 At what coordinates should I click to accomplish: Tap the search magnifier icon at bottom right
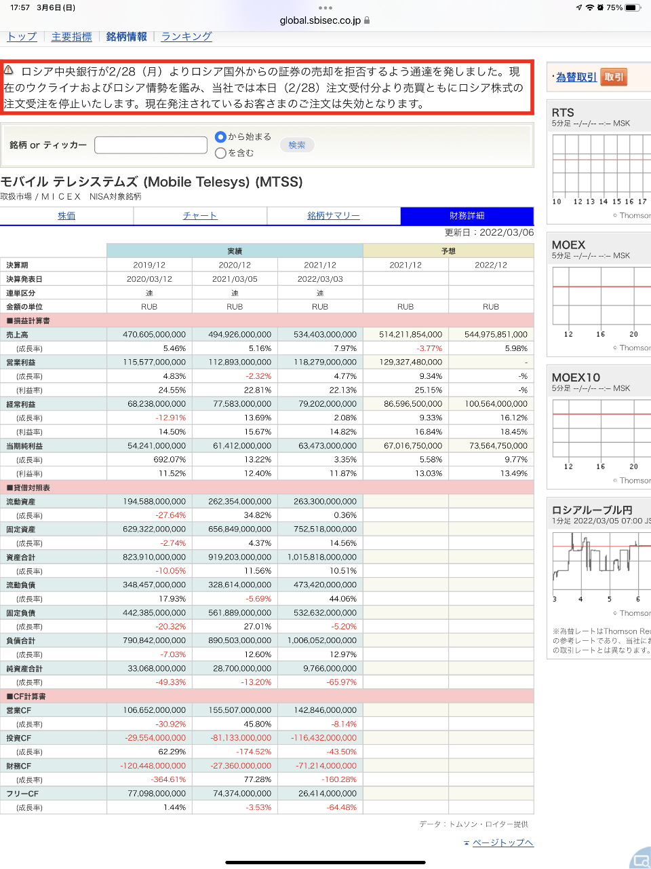pyautogui.click(x=639, y=859)
